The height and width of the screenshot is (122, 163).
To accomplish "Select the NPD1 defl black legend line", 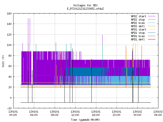I will pos(152,39).
